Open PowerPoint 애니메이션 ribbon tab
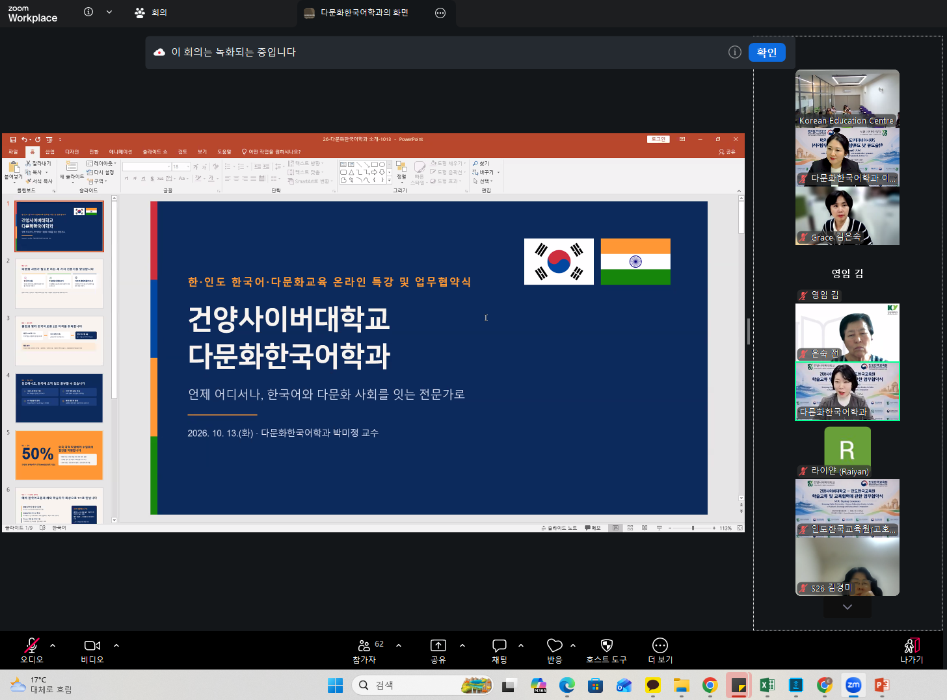 pyautogui.click(x=120, y=152)
